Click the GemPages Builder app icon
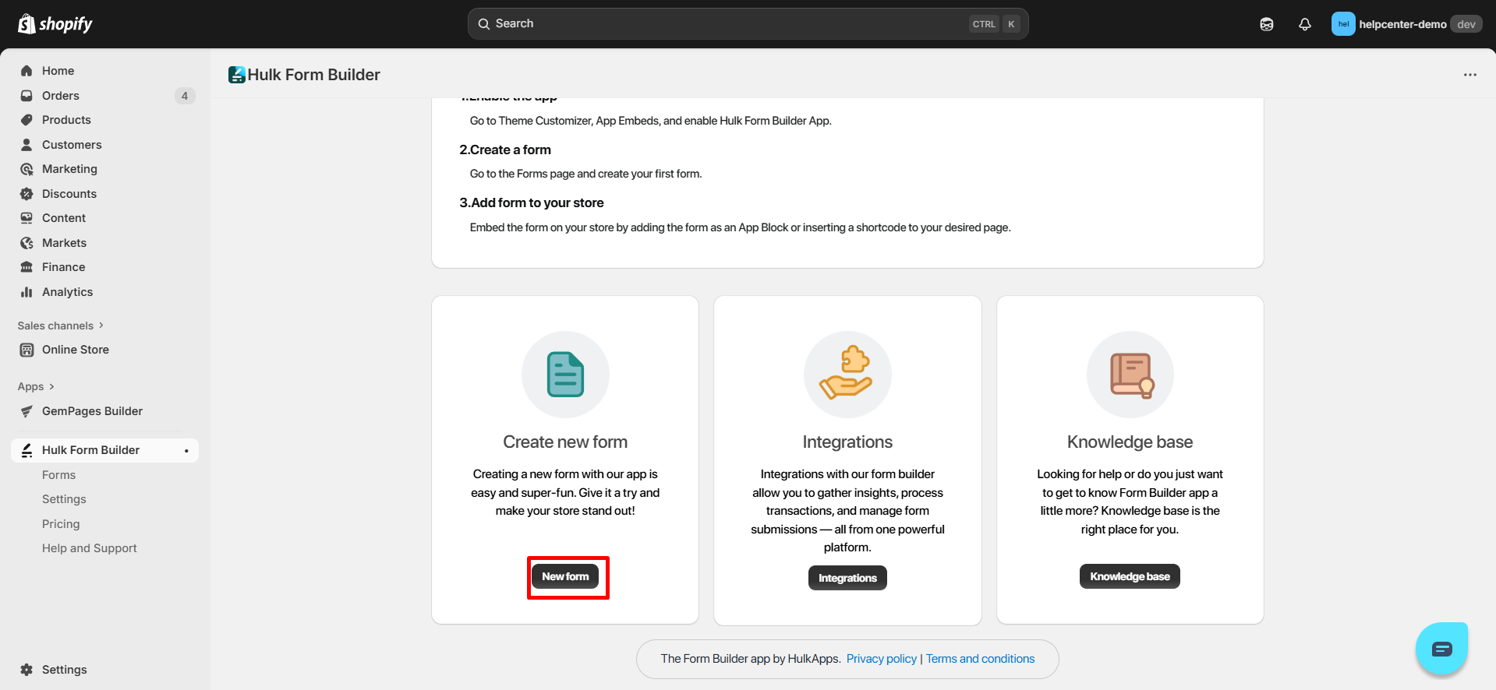1496x690 pixels. point(27,411)
